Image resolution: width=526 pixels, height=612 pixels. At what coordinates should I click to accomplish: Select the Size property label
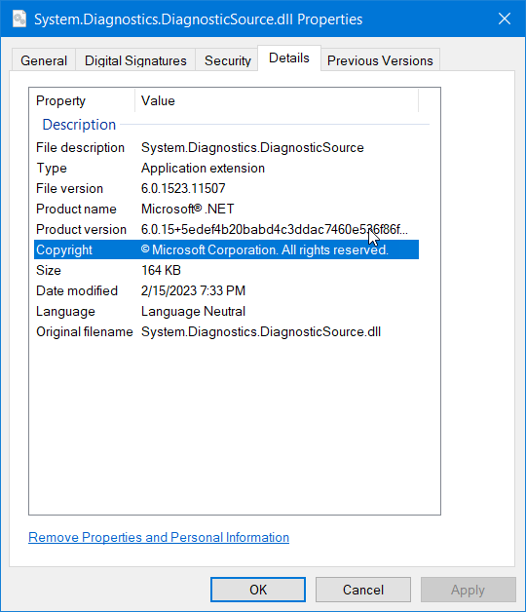click(49, 271)
